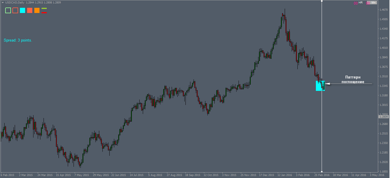Click the 1.2515 price axis level
Image resolution: width=390 pixels, height=178 pixels.
[384, 134]
